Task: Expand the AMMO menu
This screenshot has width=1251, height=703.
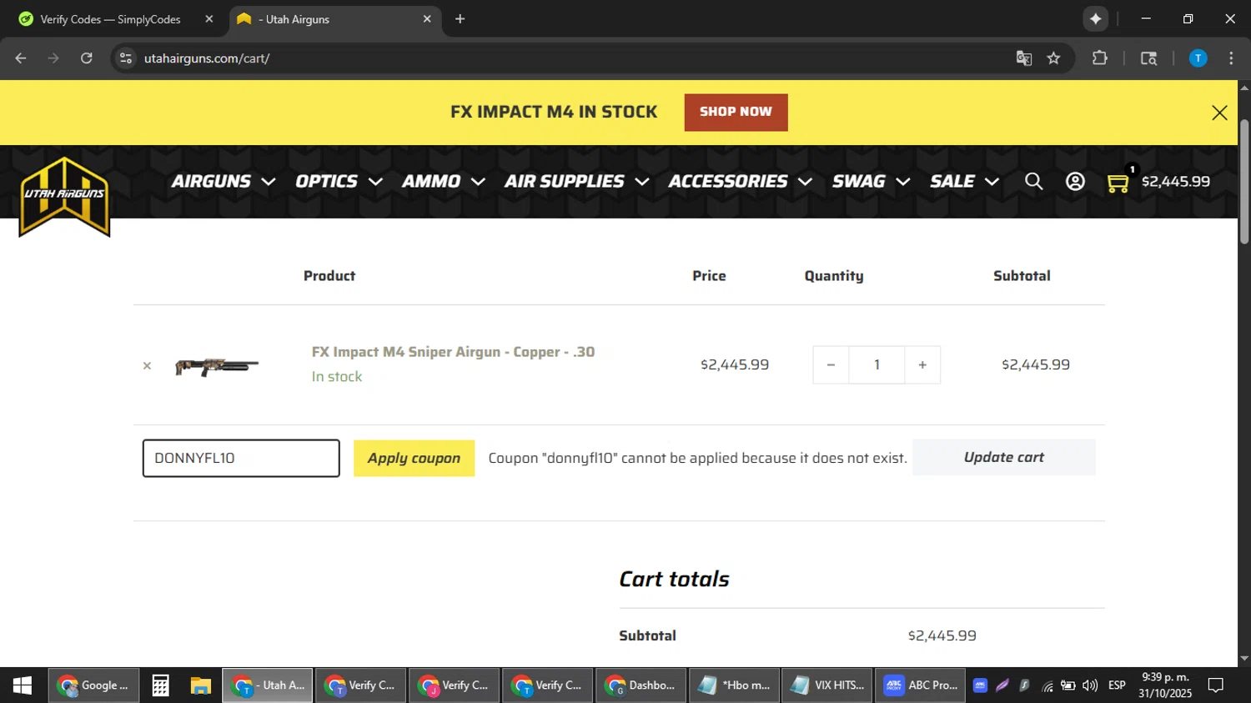Action: 443,182
